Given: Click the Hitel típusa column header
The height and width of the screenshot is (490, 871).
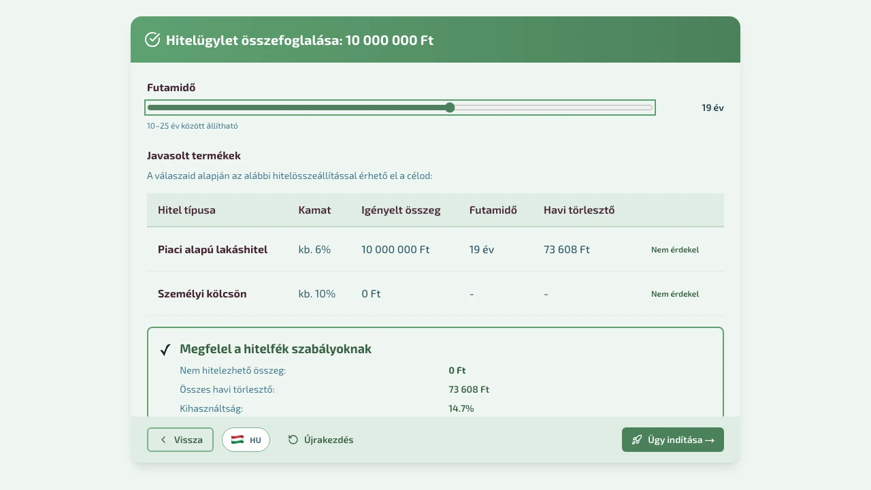Looking at the screenshot, I should coord(186,210).
